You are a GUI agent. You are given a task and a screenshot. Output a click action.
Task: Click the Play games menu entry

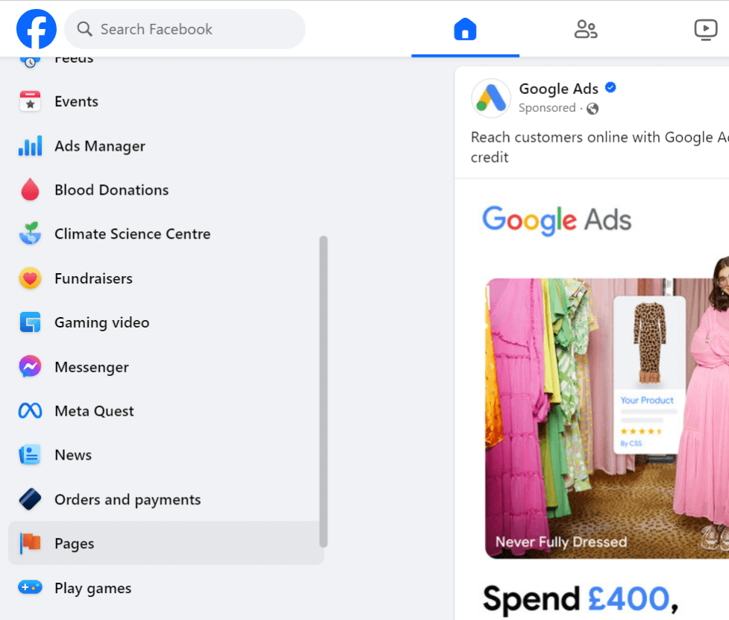click(93, 588)
